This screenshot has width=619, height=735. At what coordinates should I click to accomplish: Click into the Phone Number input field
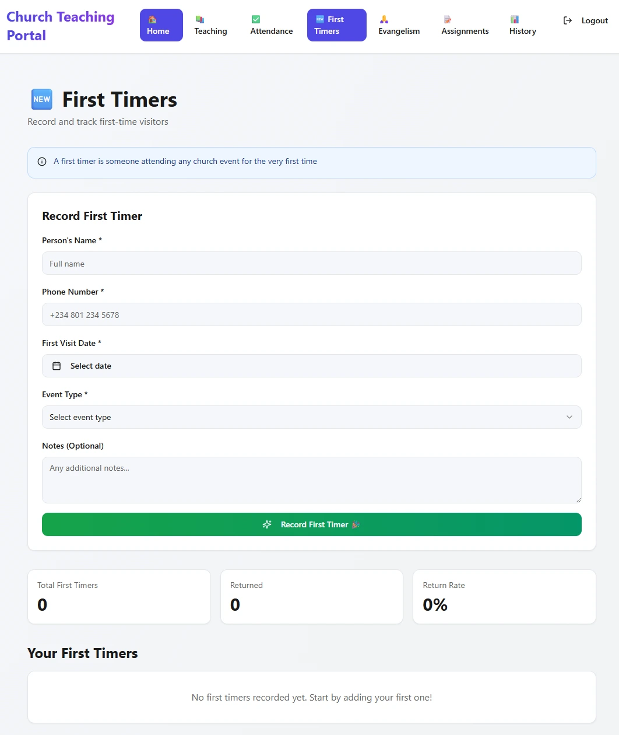(311, 314)
